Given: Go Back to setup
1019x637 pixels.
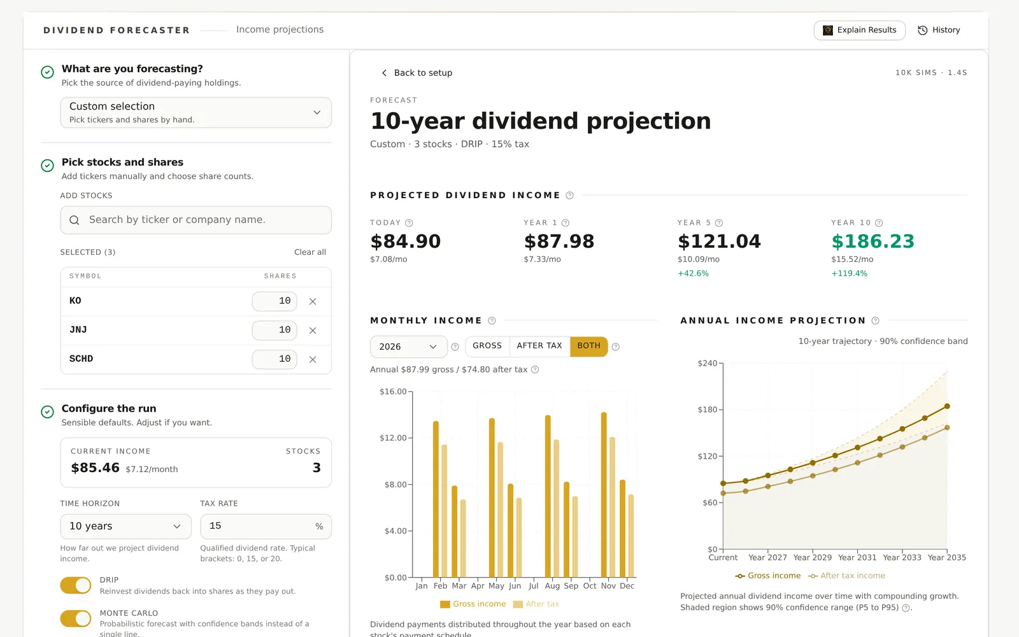Looking at the screenshot, I should [417, 73].
